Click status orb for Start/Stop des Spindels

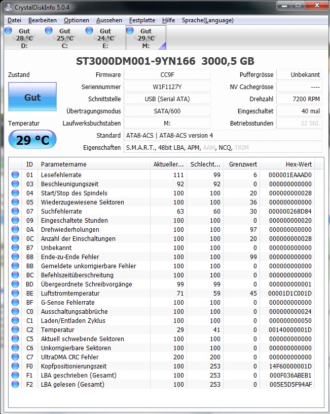(15, 193)
